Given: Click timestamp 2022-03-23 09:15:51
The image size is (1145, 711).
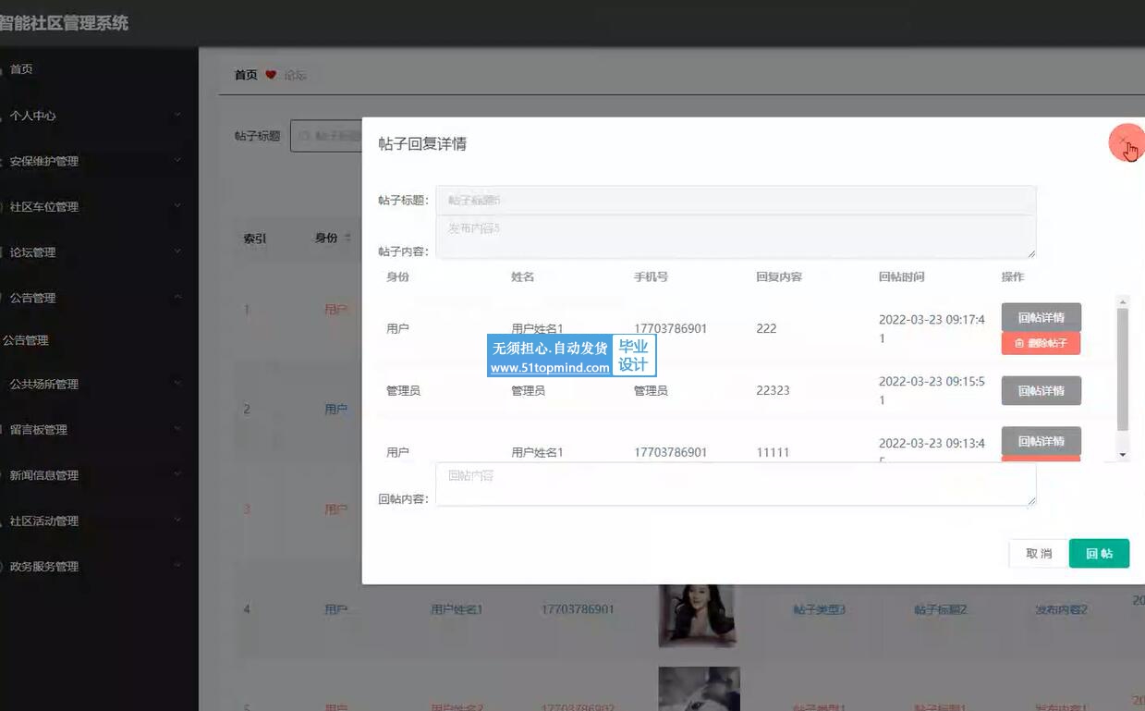Looking at the screenshot, I should 932,390.
